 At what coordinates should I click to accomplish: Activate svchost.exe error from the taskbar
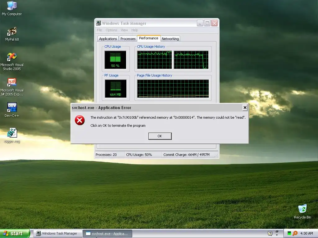click(108, 234)
